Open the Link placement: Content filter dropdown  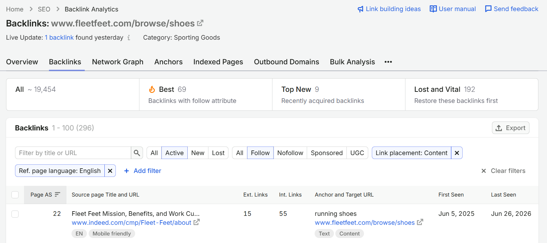click(412, 153)
